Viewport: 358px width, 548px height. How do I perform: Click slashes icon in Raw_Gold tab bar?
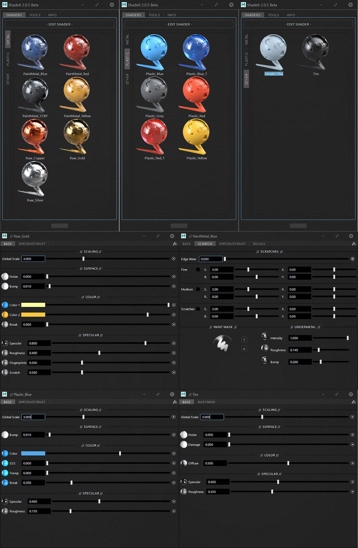click(175, 244)
